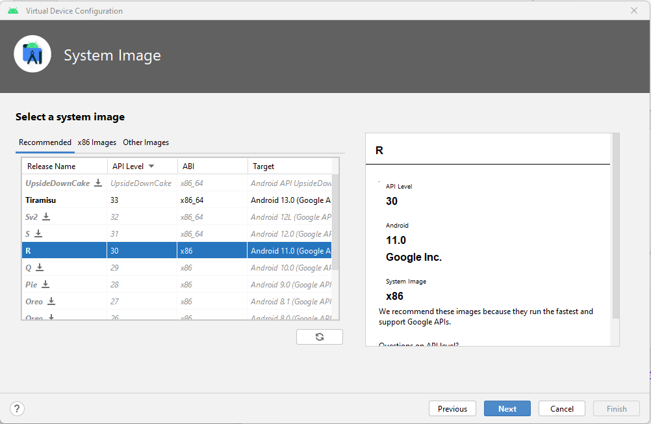Sort by API Level column arrow
The width and height of the screenshot is (651, 424).
point(151,166)
